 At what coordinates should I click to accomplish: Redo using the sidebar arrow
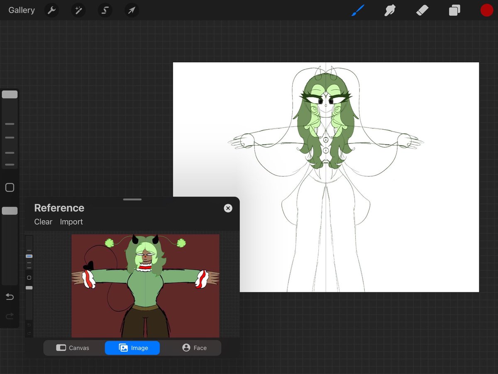click(x=10, y=317)
